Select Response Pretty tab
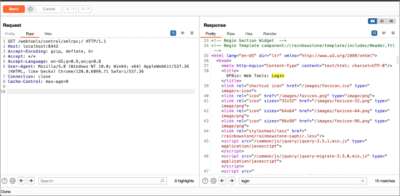 click(211, 34)
